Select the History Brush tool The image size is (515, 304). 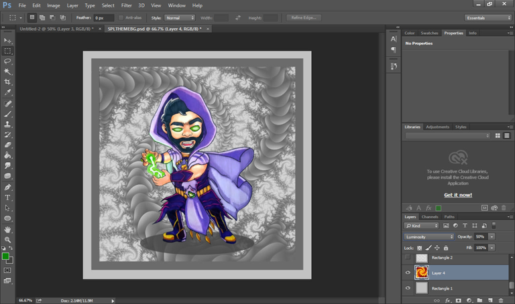(7, 135)
